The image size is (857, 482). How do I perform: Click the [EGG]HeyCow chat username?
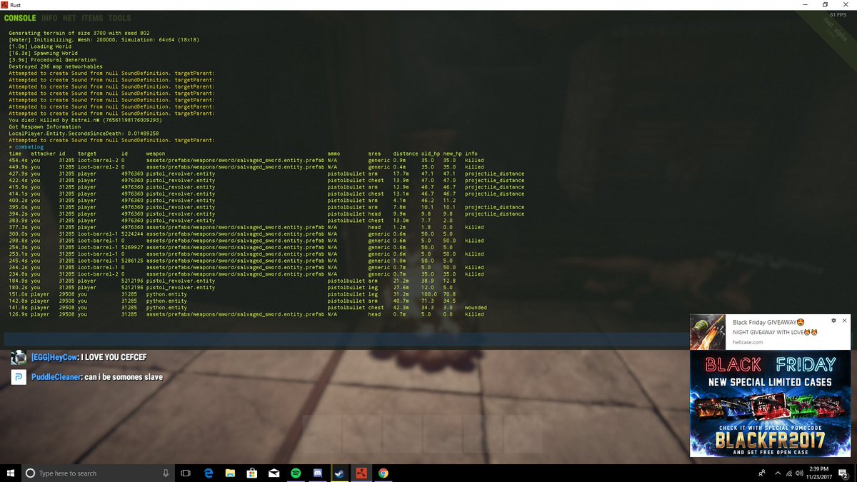54,357
